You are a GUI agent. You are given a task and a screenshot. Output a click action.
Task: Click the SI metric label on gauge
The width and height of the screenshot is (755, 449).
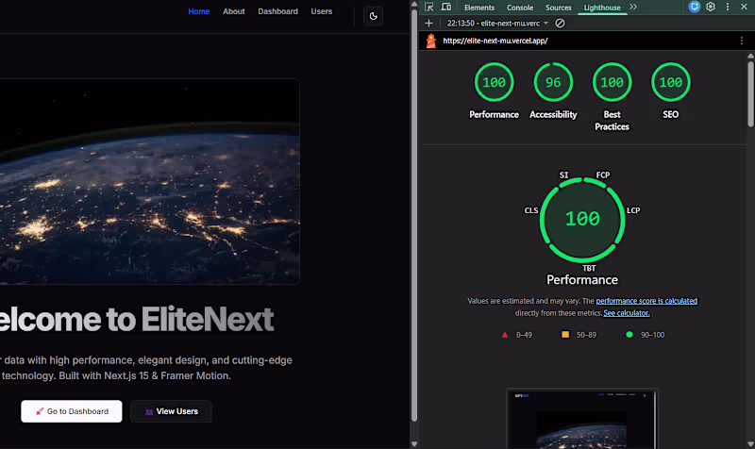(x=563, y=175)
